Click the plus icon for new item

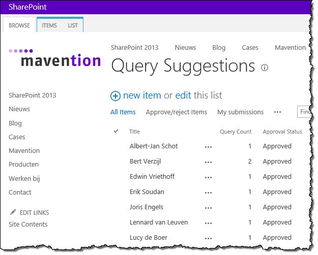tap(115, 96)
